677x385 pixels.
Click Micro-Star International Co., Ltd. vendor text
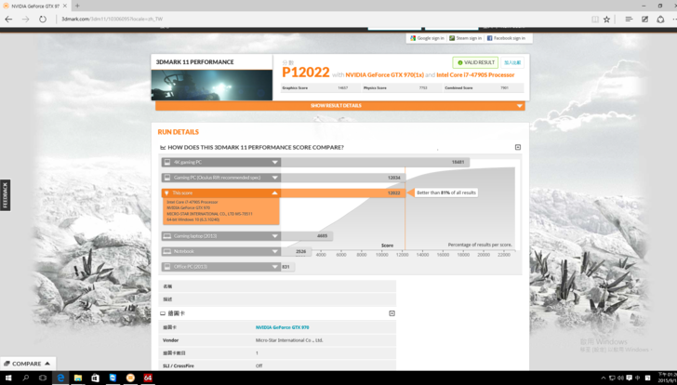click(x=289, y=340)
